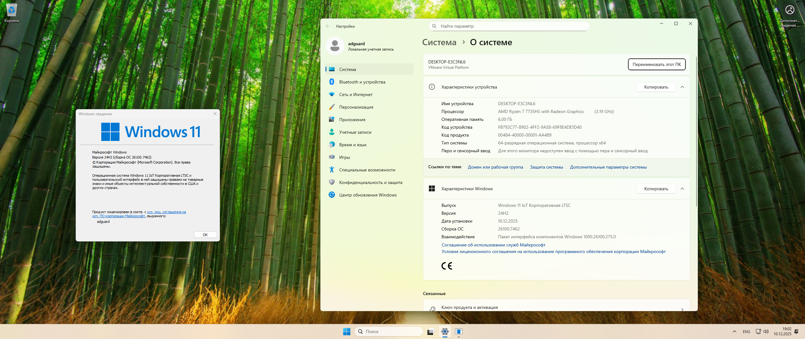Click Windows Start button on taskbar
805x339 pixels.
click(x=347, y=331)
